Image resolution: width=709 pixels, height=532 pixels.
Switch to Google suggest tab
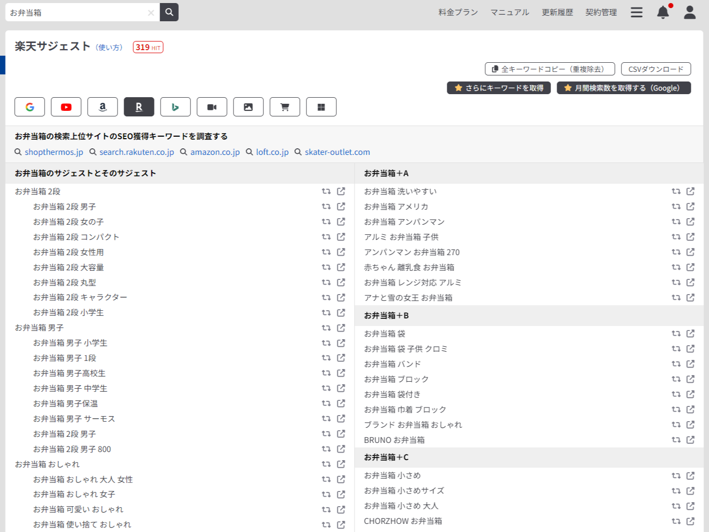[x=30, y=107]
